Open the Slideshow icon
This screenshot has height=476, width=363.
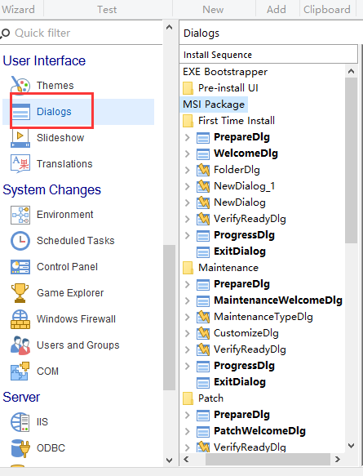coord(20,138)
